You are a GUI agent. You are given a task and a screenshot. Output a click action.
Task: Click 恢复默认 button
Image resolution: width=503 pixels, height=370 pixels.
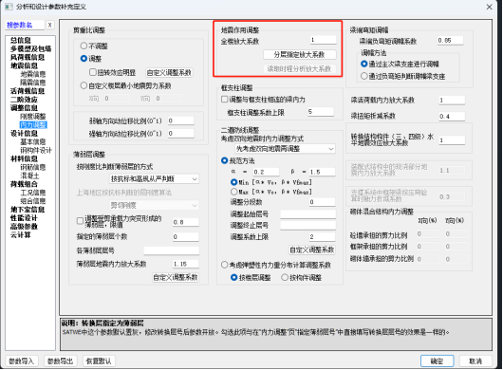tap(99, 361)
